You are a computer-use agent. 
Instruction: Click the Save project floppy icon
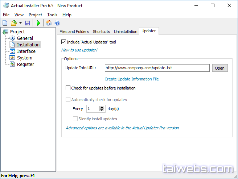(x=28, y=23)
